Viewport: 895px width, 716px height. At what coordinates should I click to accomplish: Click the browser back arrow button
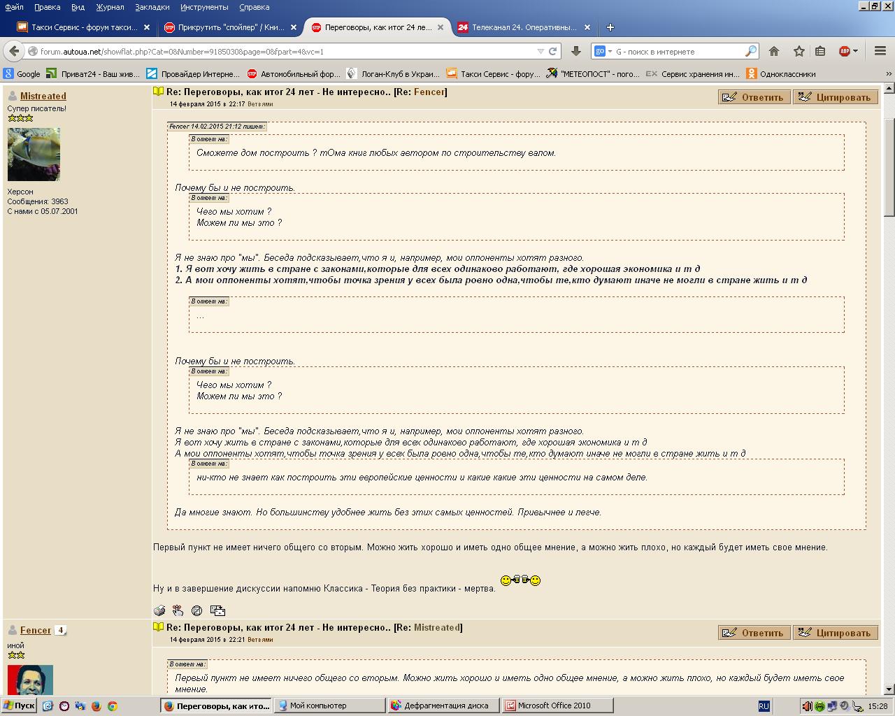pos(14,51)
